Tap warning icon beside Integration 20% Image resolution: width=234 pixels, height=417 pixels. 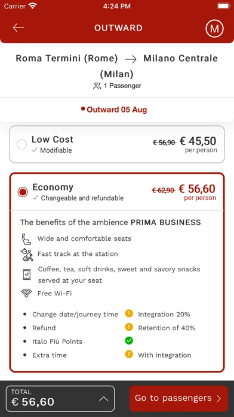(129, 314)
